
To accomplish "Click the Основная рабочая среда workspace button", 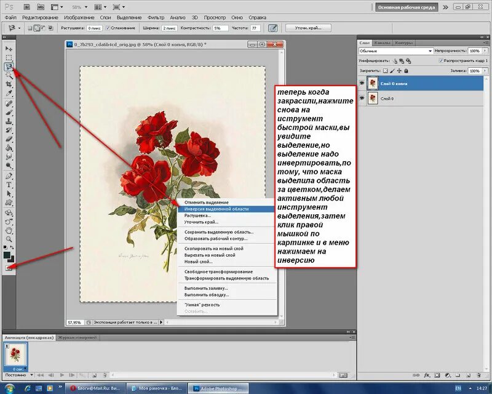I will pyautogui.click(x=407, y=7).
